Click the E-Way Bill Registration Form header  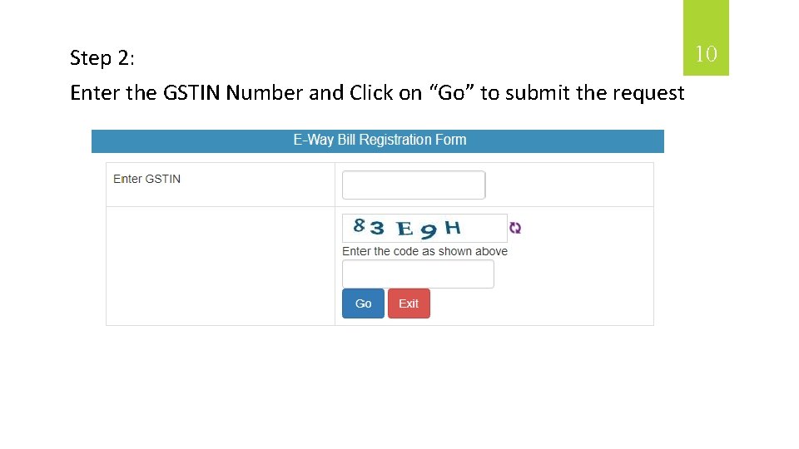(x=379, y=141)
